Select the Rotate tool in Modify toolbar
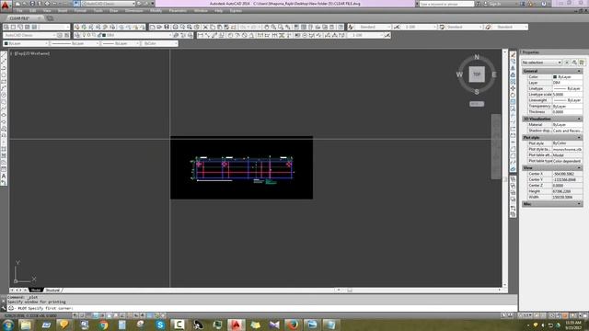Screen dimensions: 589x331 tap(513, 96)
